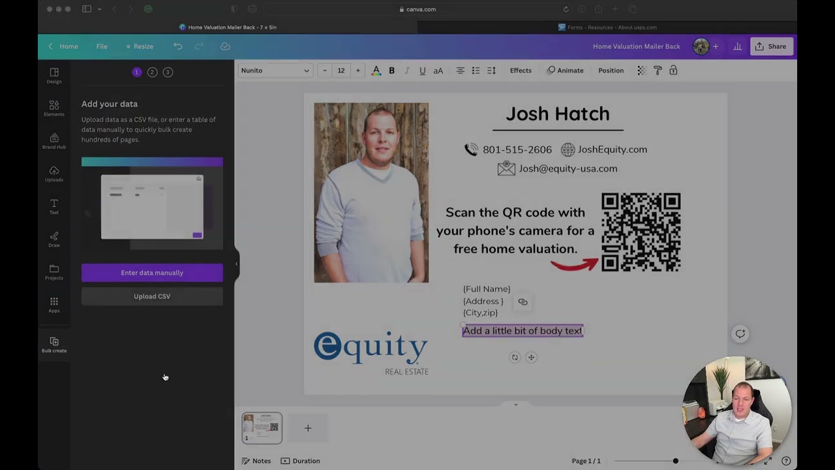Toggle the Lock icon in toolbar
835x470 pixels.
(673, 70)
